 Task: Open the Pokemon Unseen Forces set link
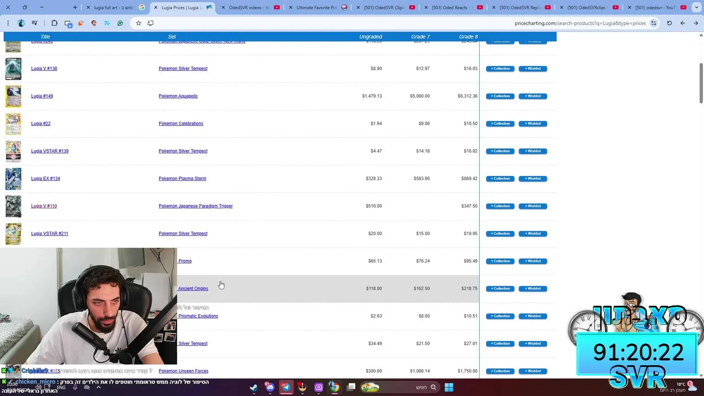click(x=184, y=371)
